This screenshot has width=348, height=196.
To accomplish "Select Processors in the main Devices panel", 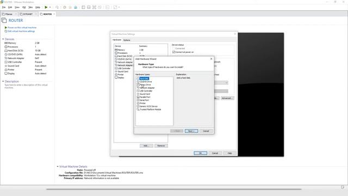I will (13, 47).
